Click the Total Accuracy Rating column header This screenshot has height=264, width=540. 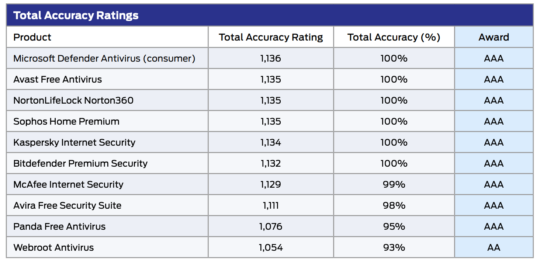(271, 37)
